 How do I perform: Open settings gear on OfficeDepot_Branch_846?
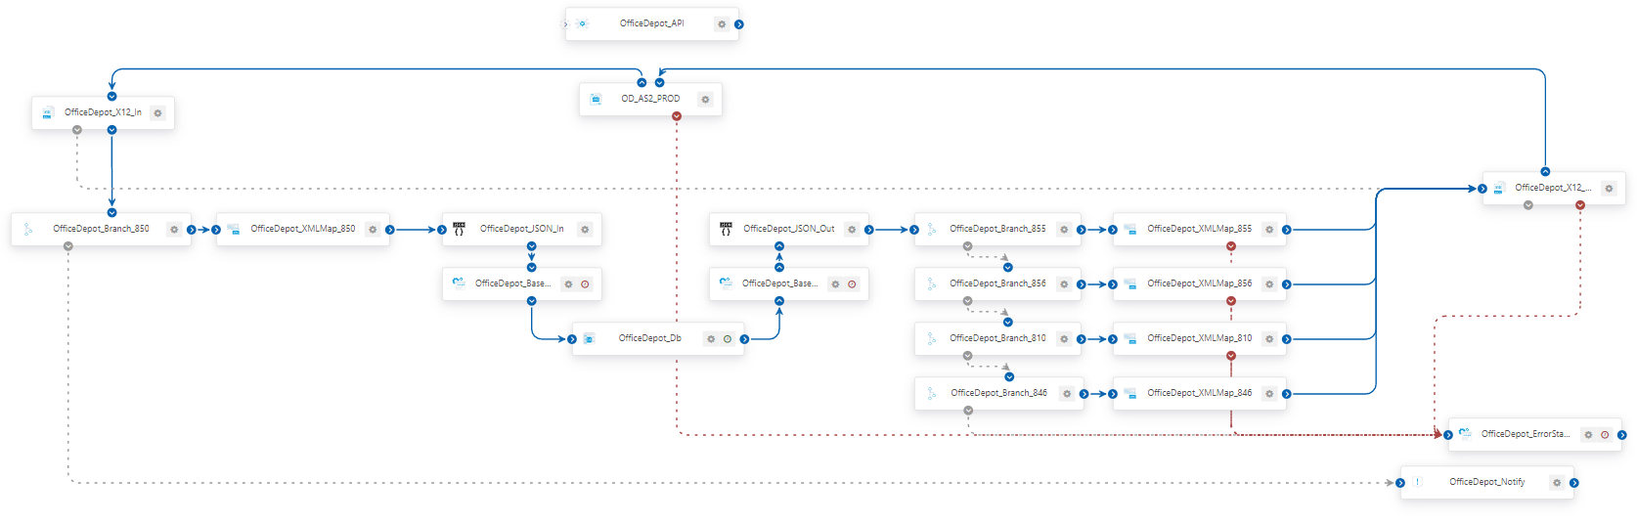click(x=1067, y=394)
